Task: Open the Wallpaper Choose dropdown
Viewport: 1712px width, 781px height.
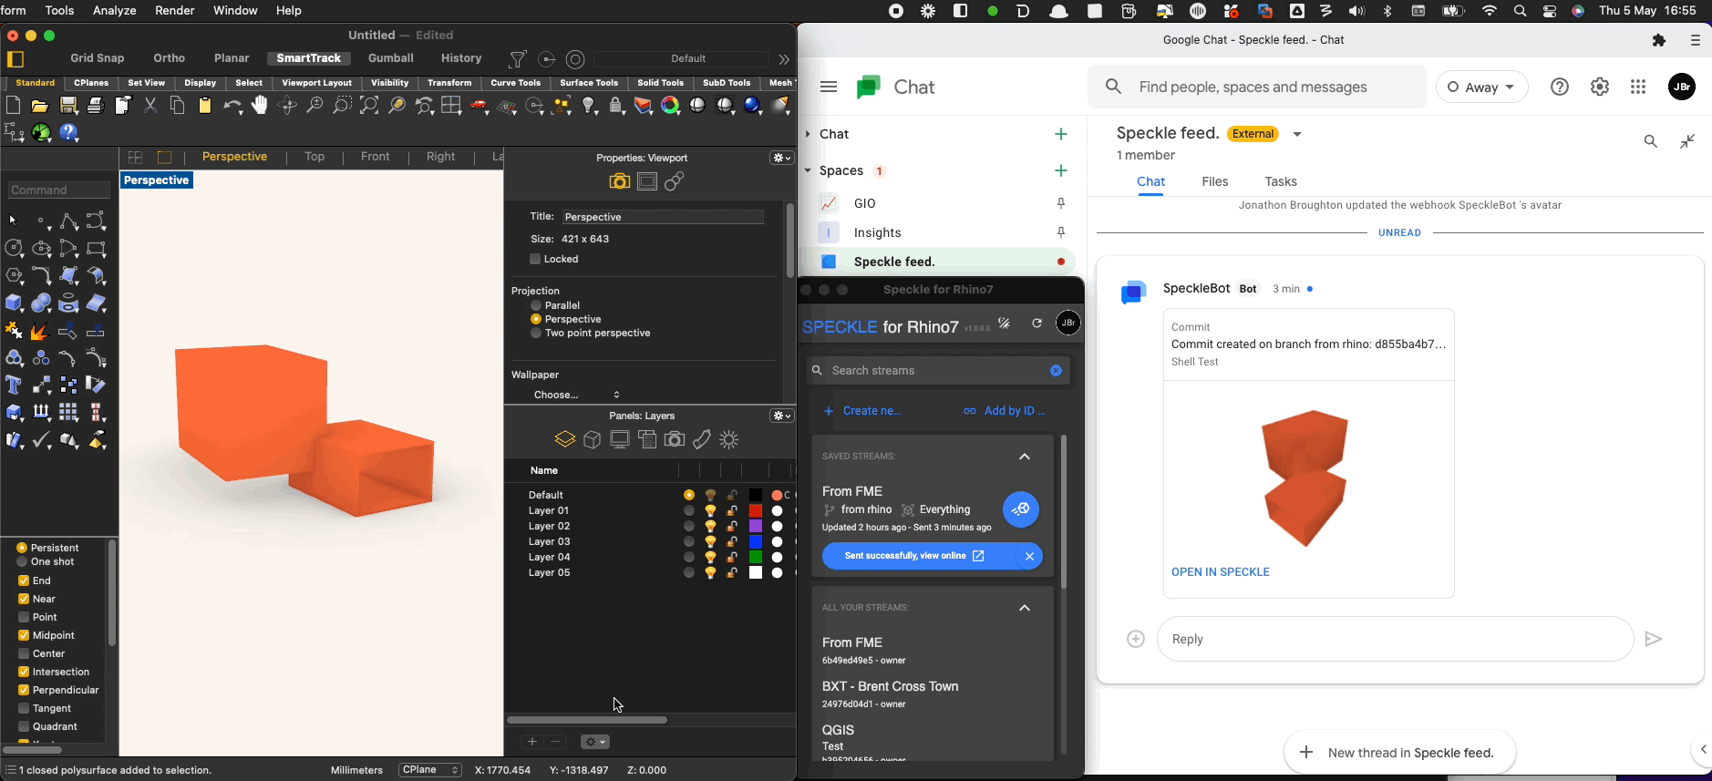Action: [576, 395]
